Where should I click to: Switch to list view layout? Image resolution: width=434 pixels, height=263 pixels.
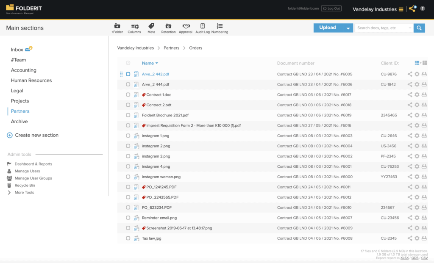pyautogui.click(x=417, y=63)
